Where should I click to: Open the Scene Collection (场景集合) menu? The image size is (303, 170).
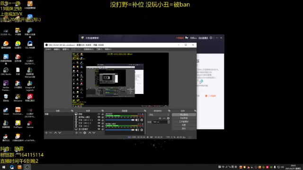(89, 49)
